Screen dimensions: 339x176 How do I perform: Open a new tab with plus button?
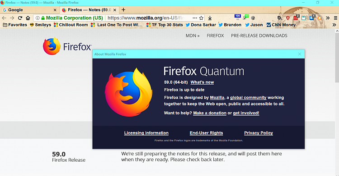click(x=123, y=10)
